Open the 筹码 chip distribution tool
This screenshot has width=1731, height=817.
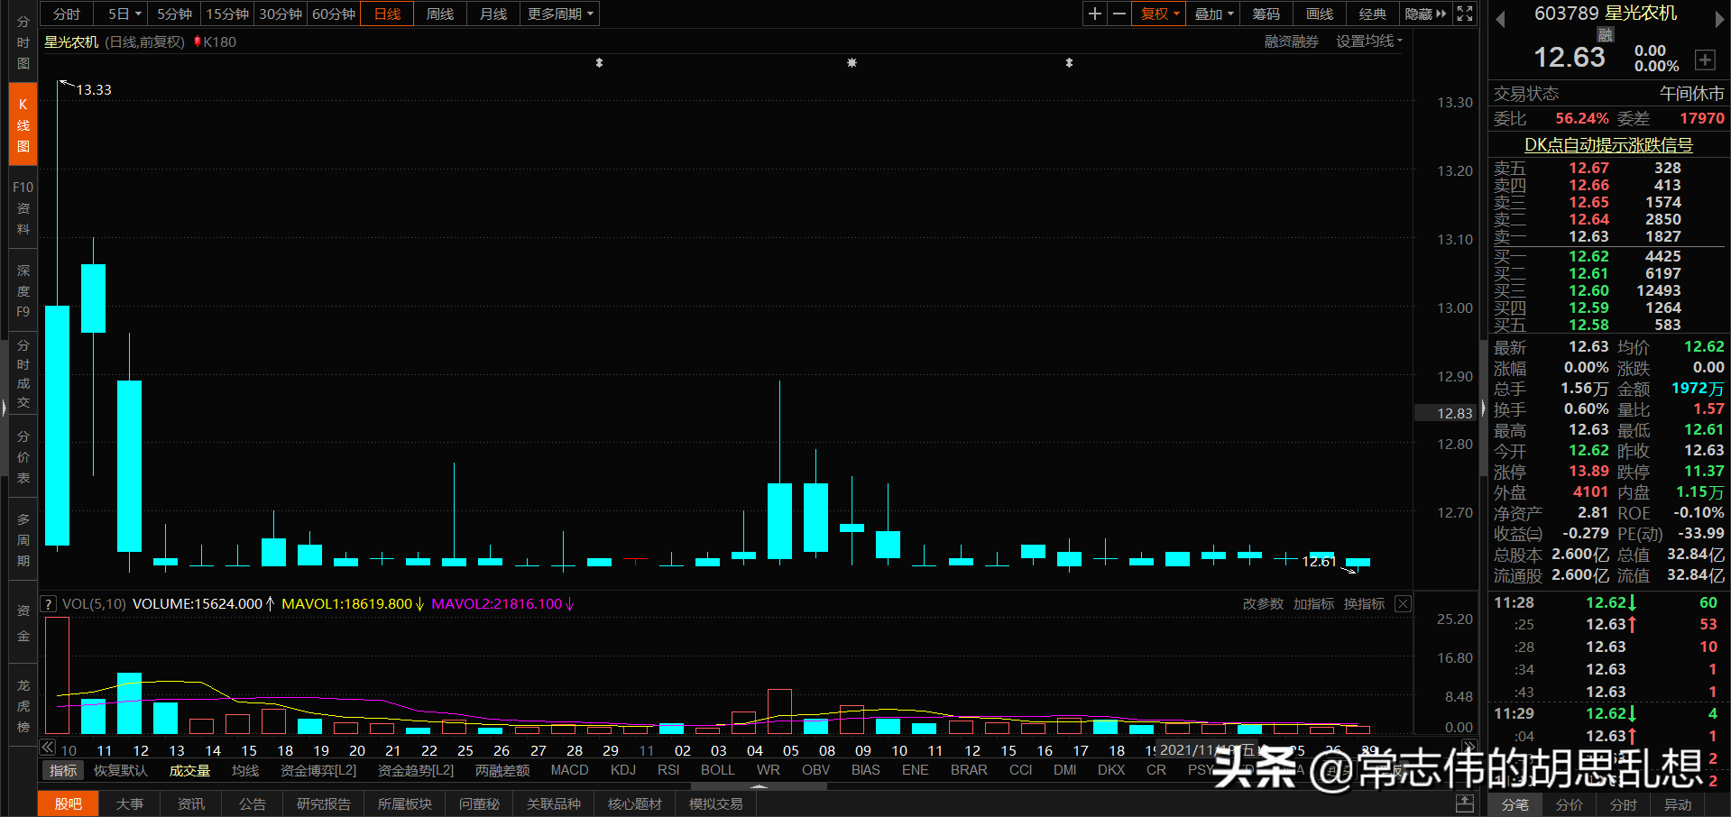1266,14
